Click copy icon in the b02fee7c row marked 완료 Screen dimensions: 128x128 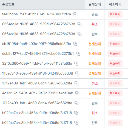[x=76, y=123]
